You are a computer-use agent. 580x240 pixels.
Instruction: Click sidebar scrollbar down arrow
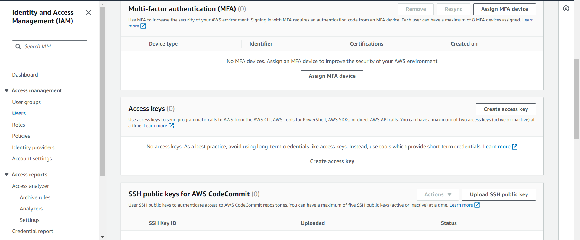tap(103, 237)
